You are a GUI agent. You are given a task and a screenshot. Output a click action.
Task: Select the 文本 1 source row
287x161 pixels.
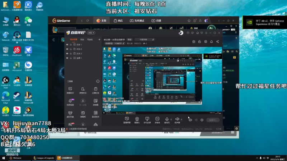[83, 44]
